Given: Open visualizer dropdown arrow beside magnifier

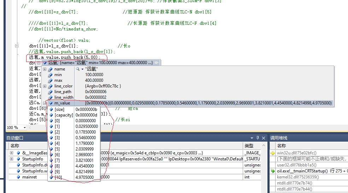Looking at the screenshot, I should (x=82, y=69).
